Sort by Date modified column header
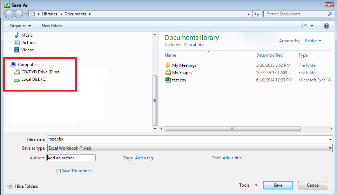 click(x=269, y=55)
